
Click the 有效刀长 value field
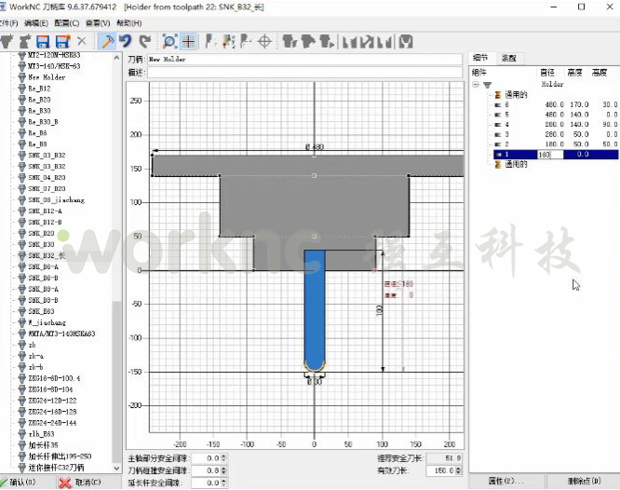(x=443, y=470)
